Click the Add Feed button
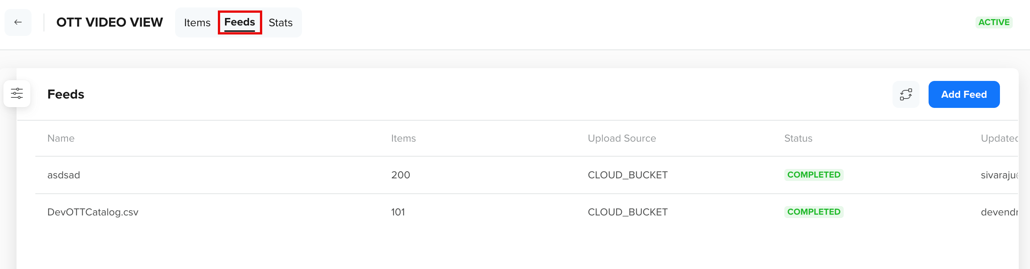1030x269 pixels. (964, 94)
